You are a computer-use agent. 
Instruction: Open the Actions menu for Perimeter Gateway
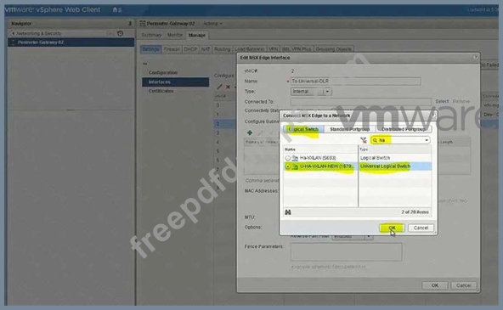pyautogui.click(x=212, y=24)
